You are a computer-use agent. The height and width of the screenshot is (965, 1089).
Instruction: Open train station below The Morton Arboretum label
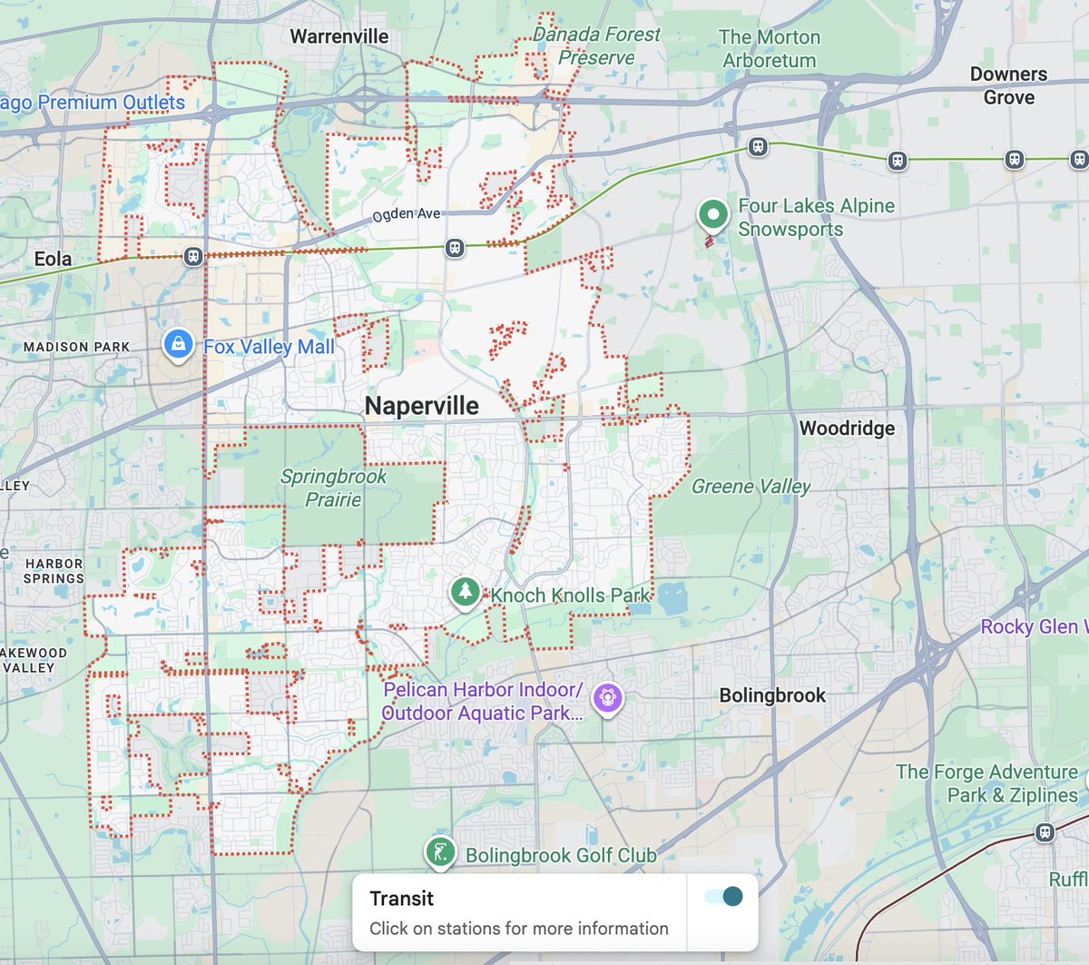point(758,146)
